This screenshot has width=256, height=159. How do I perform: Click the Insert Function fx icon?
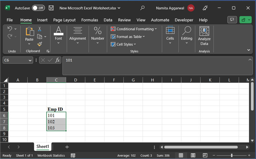click(x=58, y=60)
